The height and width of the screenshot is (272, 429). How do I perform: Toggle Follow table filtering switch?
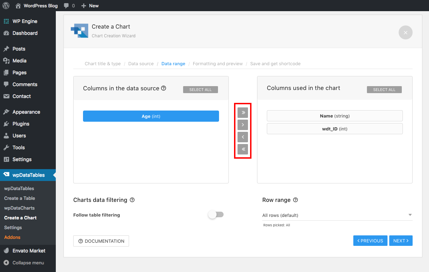(x=216, y=215)
